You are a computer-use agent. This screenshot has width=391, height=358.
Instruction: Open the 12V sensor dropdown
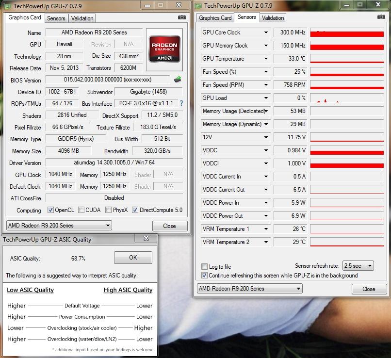(x=266, y=137)
